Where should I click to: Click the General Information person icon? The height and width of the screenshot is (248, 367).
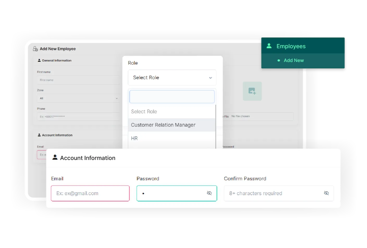[x=39, y=60]
